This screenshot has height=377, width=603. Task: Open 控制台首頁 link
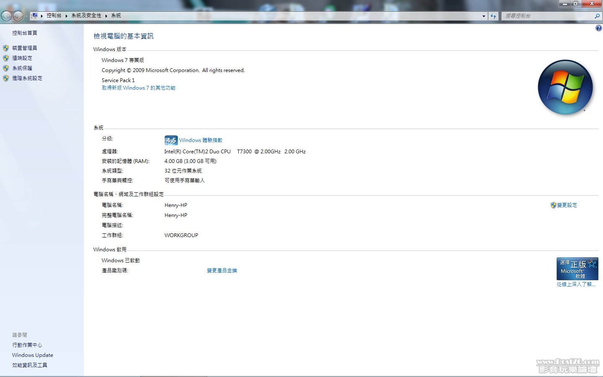25,33
